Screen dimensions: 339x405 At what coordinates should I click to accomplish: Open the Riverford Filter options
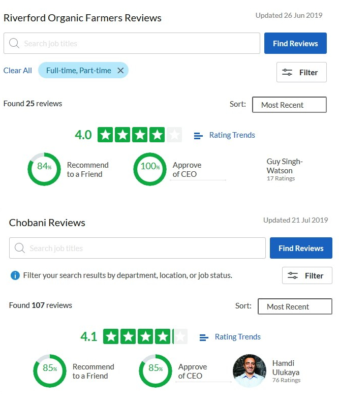(301, 72)
